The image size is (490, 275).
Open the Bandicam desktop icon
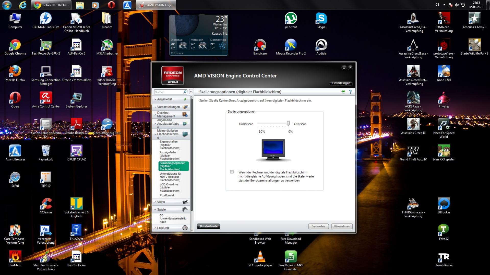point(260,47)
